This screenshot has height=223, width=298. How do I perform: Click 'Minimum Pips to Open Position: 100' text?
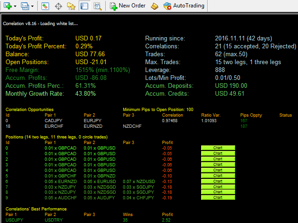click(158, 110)
